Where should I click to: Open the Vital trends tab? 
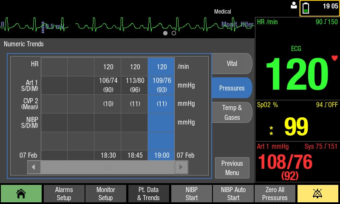pyautogui.click(x=232, y=63)
